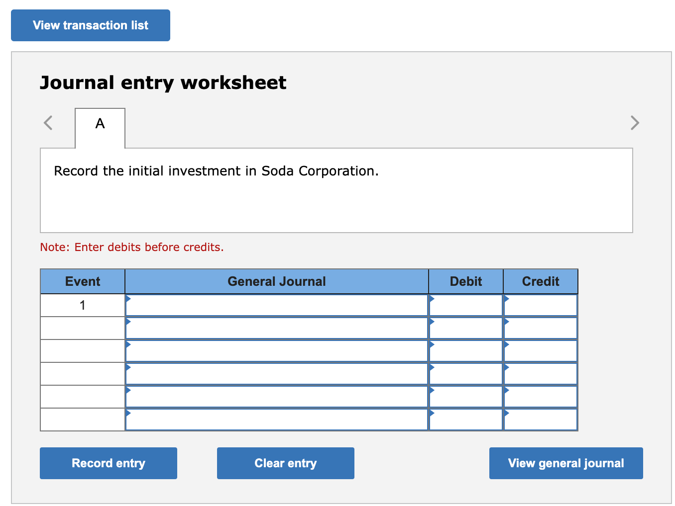Select worksheet tab A
The width and height of the screenshot is (675, 506).
tap(100, 124)
